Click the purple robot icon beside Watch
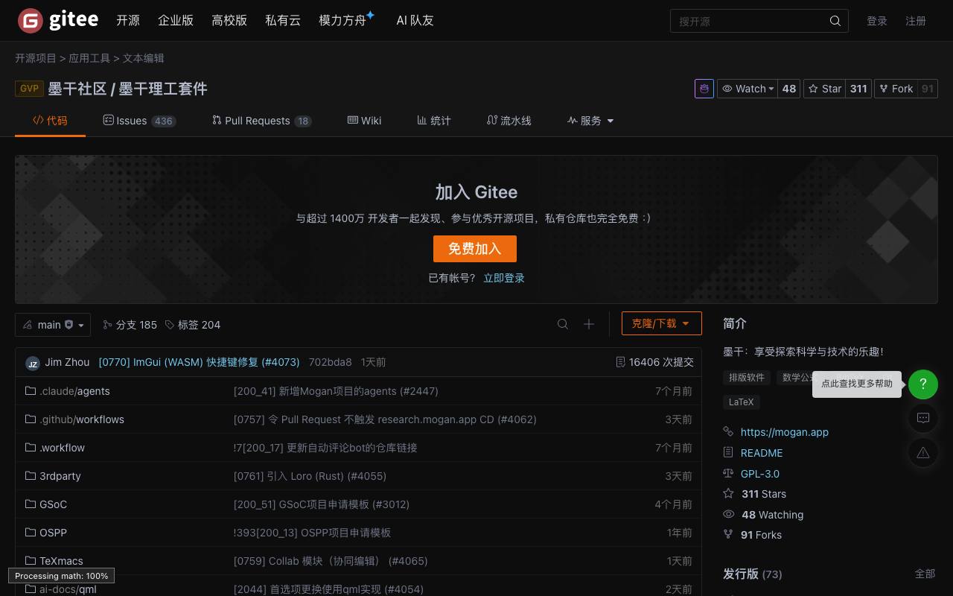This screenshot has width=953, height=596. [704, 89]
